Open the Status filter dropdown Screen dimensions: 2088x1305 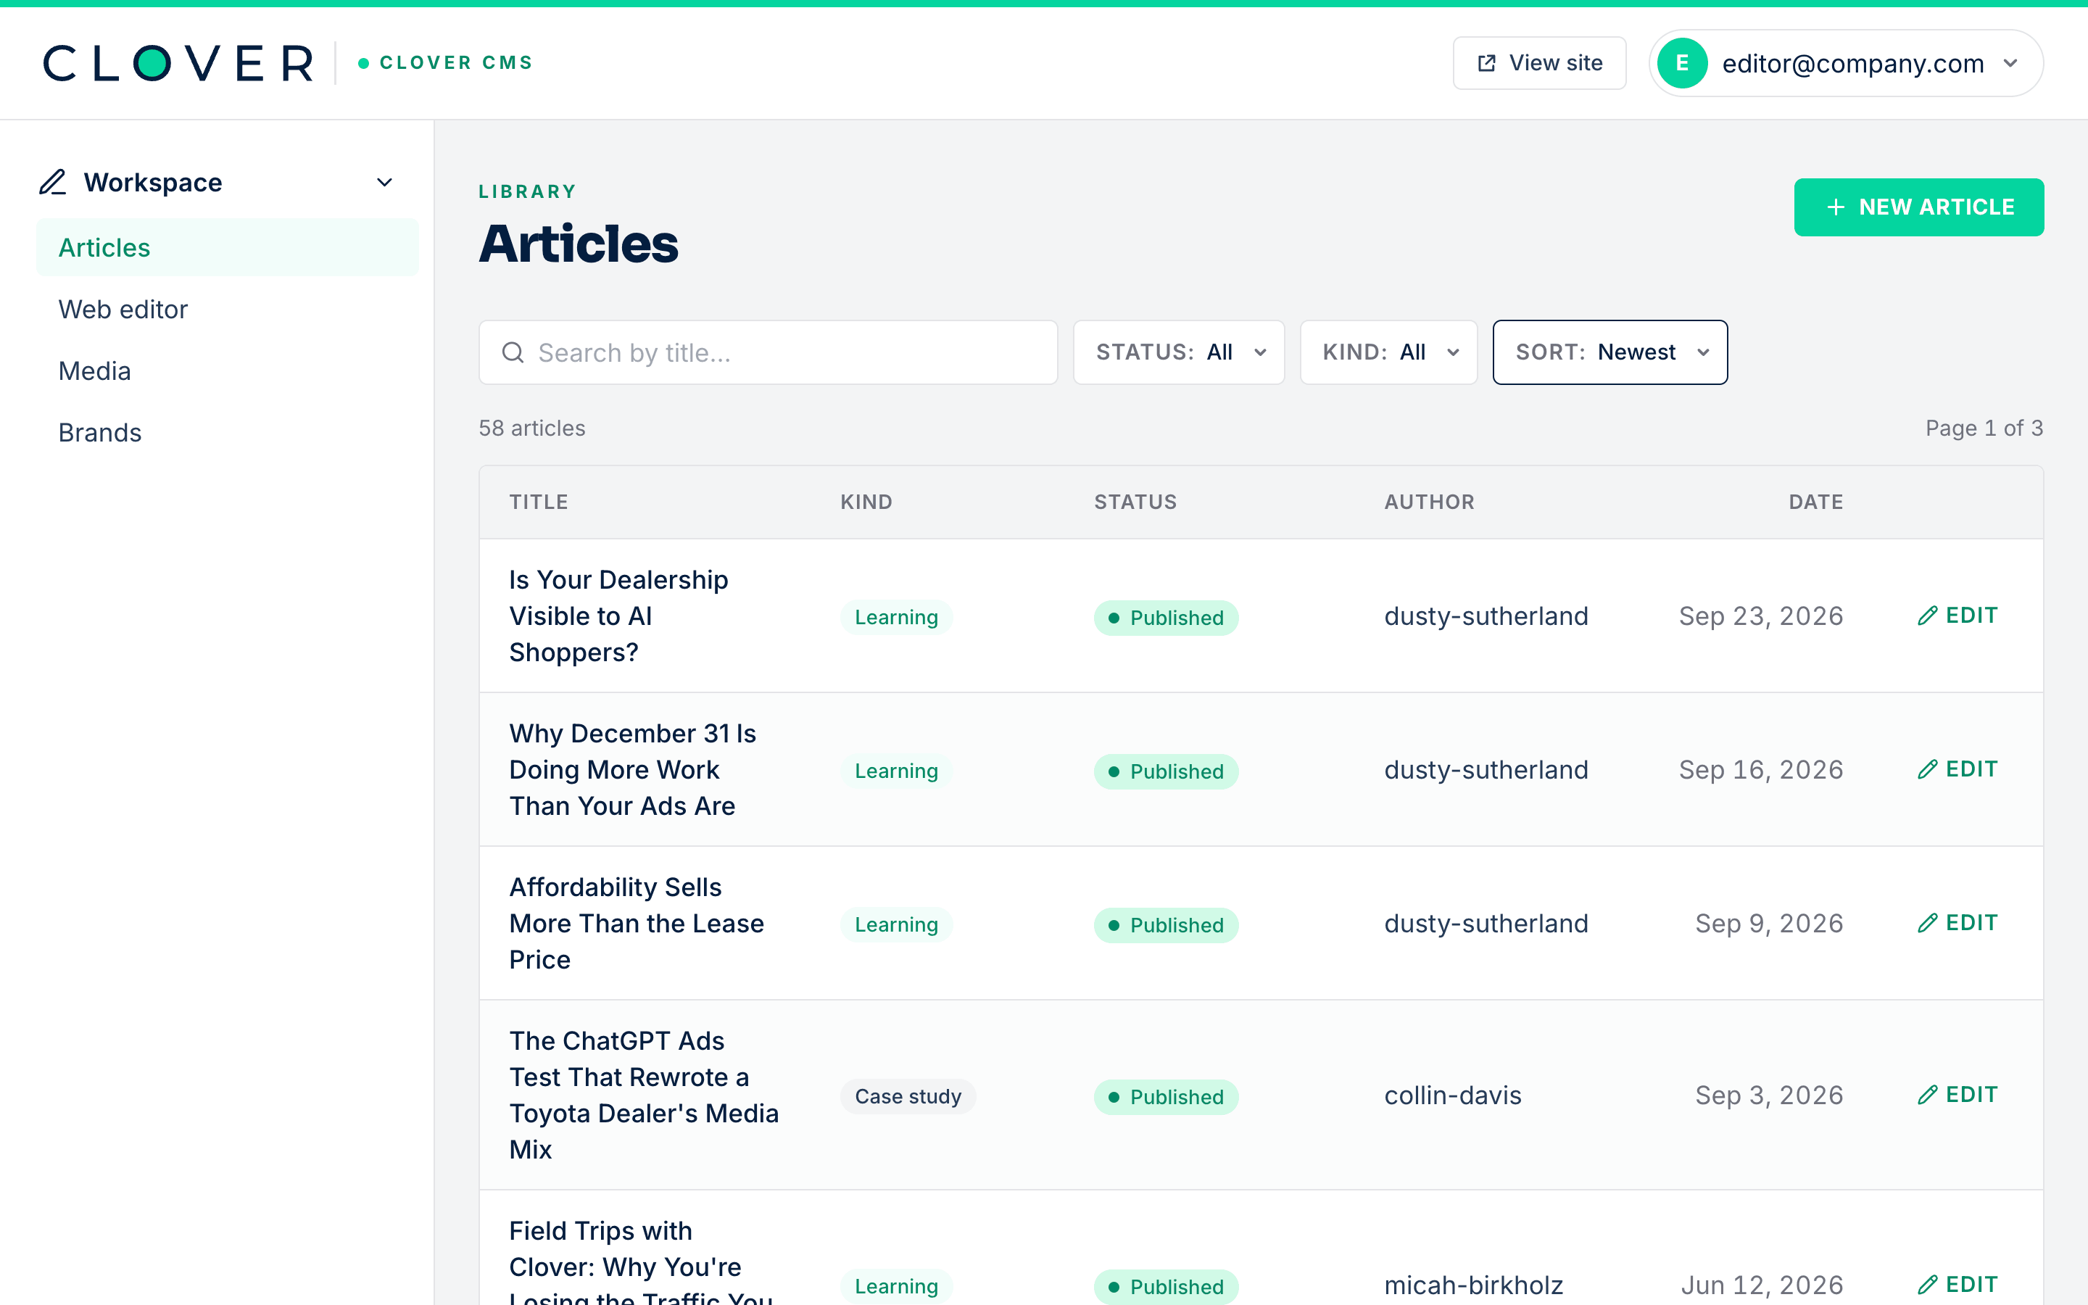[x=1179, y=352]
